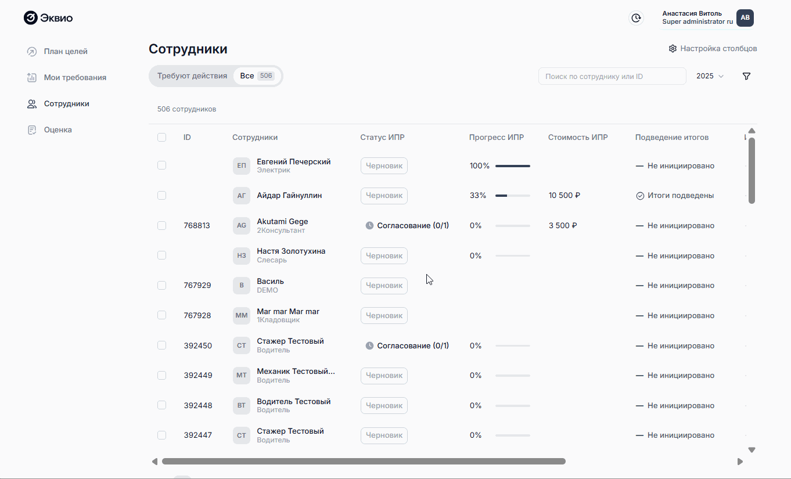Open the 2025 year dropdown
Screen dimensions: 791x479
click(710, 76)
